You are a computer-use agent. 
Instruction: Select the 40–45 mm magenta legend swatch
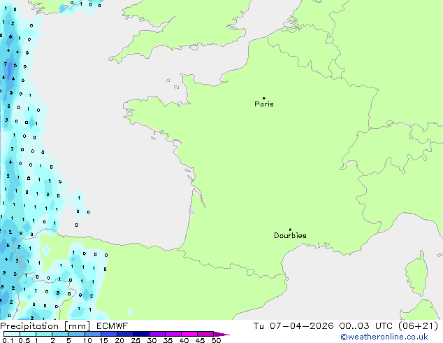click(x=189, y=334)
